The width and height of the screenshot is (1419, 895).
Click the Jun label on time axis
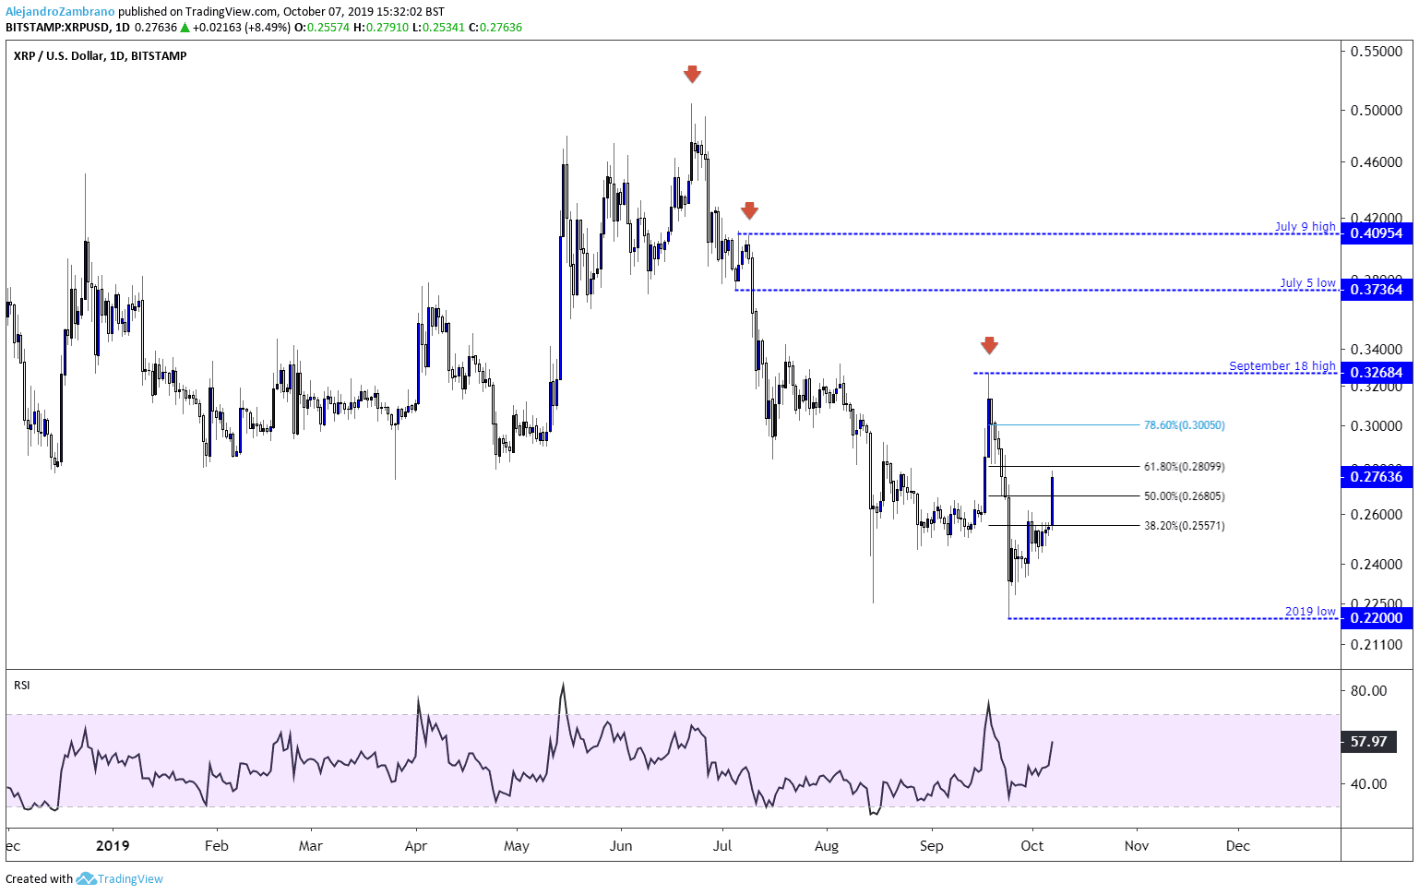[621, 845]
